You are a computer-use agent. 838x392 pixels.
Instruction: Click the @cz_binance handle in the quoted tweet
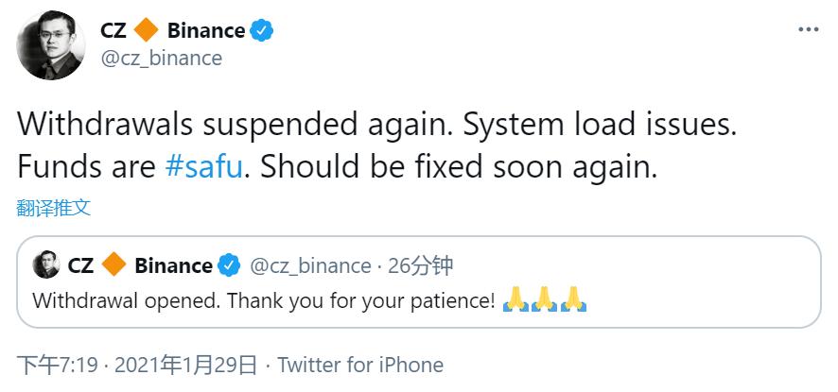click(x=309, y=265)
